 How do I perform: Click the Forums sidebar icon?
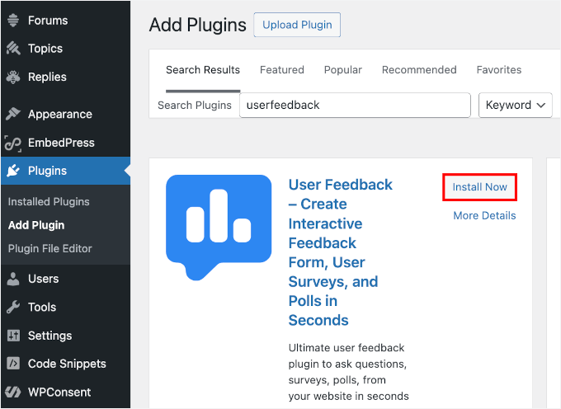tap(13, 21)
